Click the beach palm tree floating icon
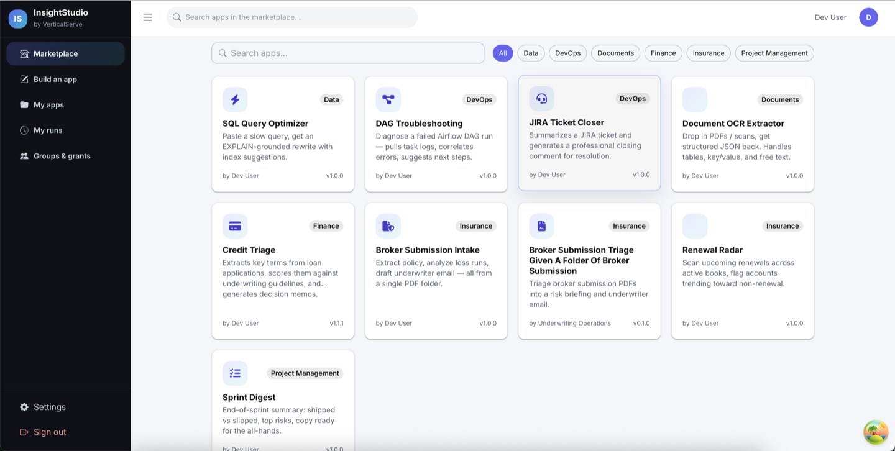 pyautogui.click(x=876, y=432)
